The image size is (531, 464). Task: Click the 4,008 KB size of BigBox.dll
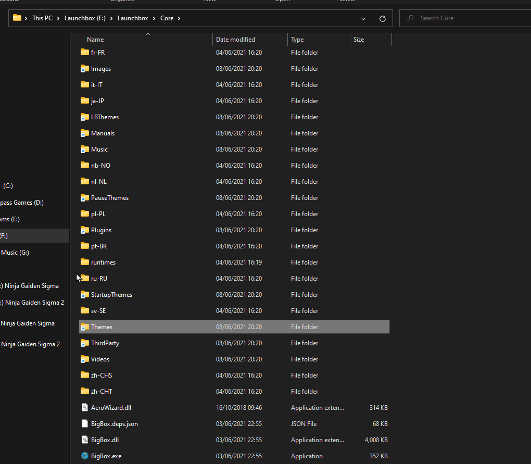376,440
